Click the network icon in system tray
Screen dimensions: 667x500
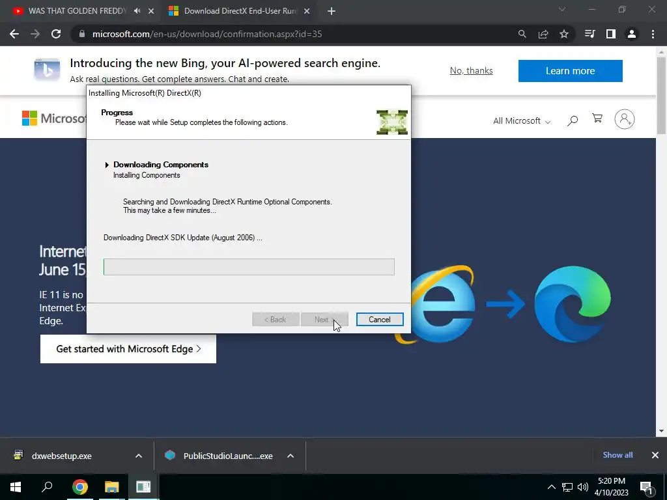pos(567,487)
